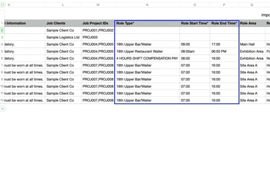Click the 08:00am start time cell
The image size is (270, 186).
[195, 51]
